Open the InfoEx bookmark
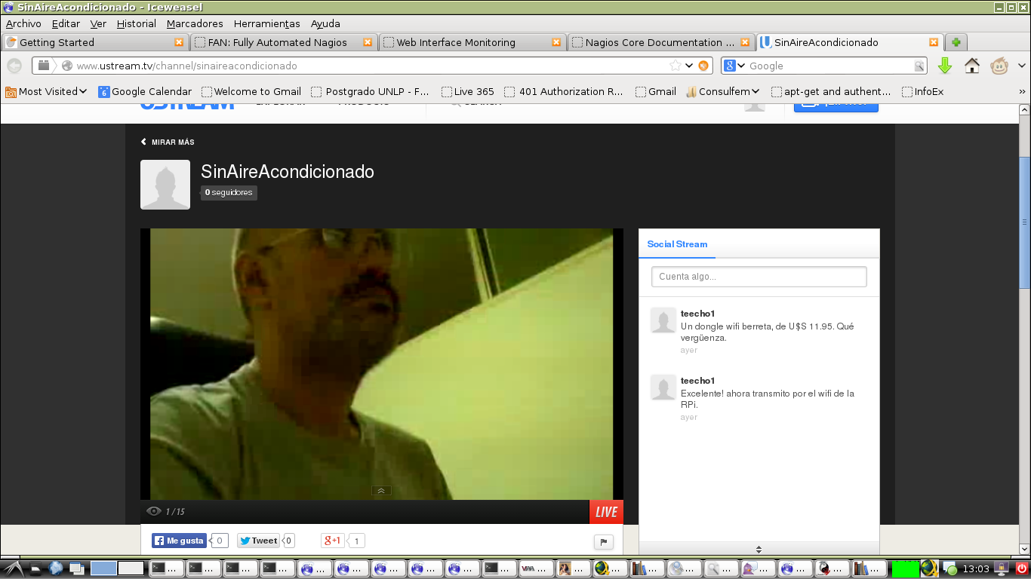Viewport: 1031px width, 579px height. (x=923, y=91)
